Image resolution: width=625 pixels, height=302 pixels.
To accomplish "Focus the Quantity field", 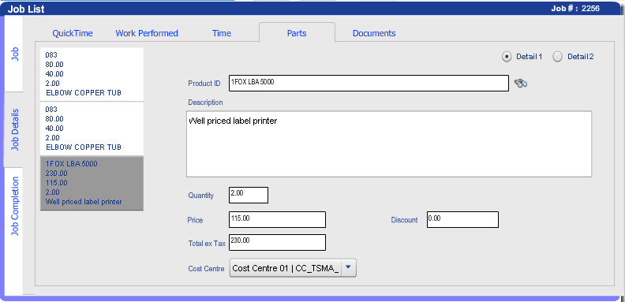I will click(249, 196).
